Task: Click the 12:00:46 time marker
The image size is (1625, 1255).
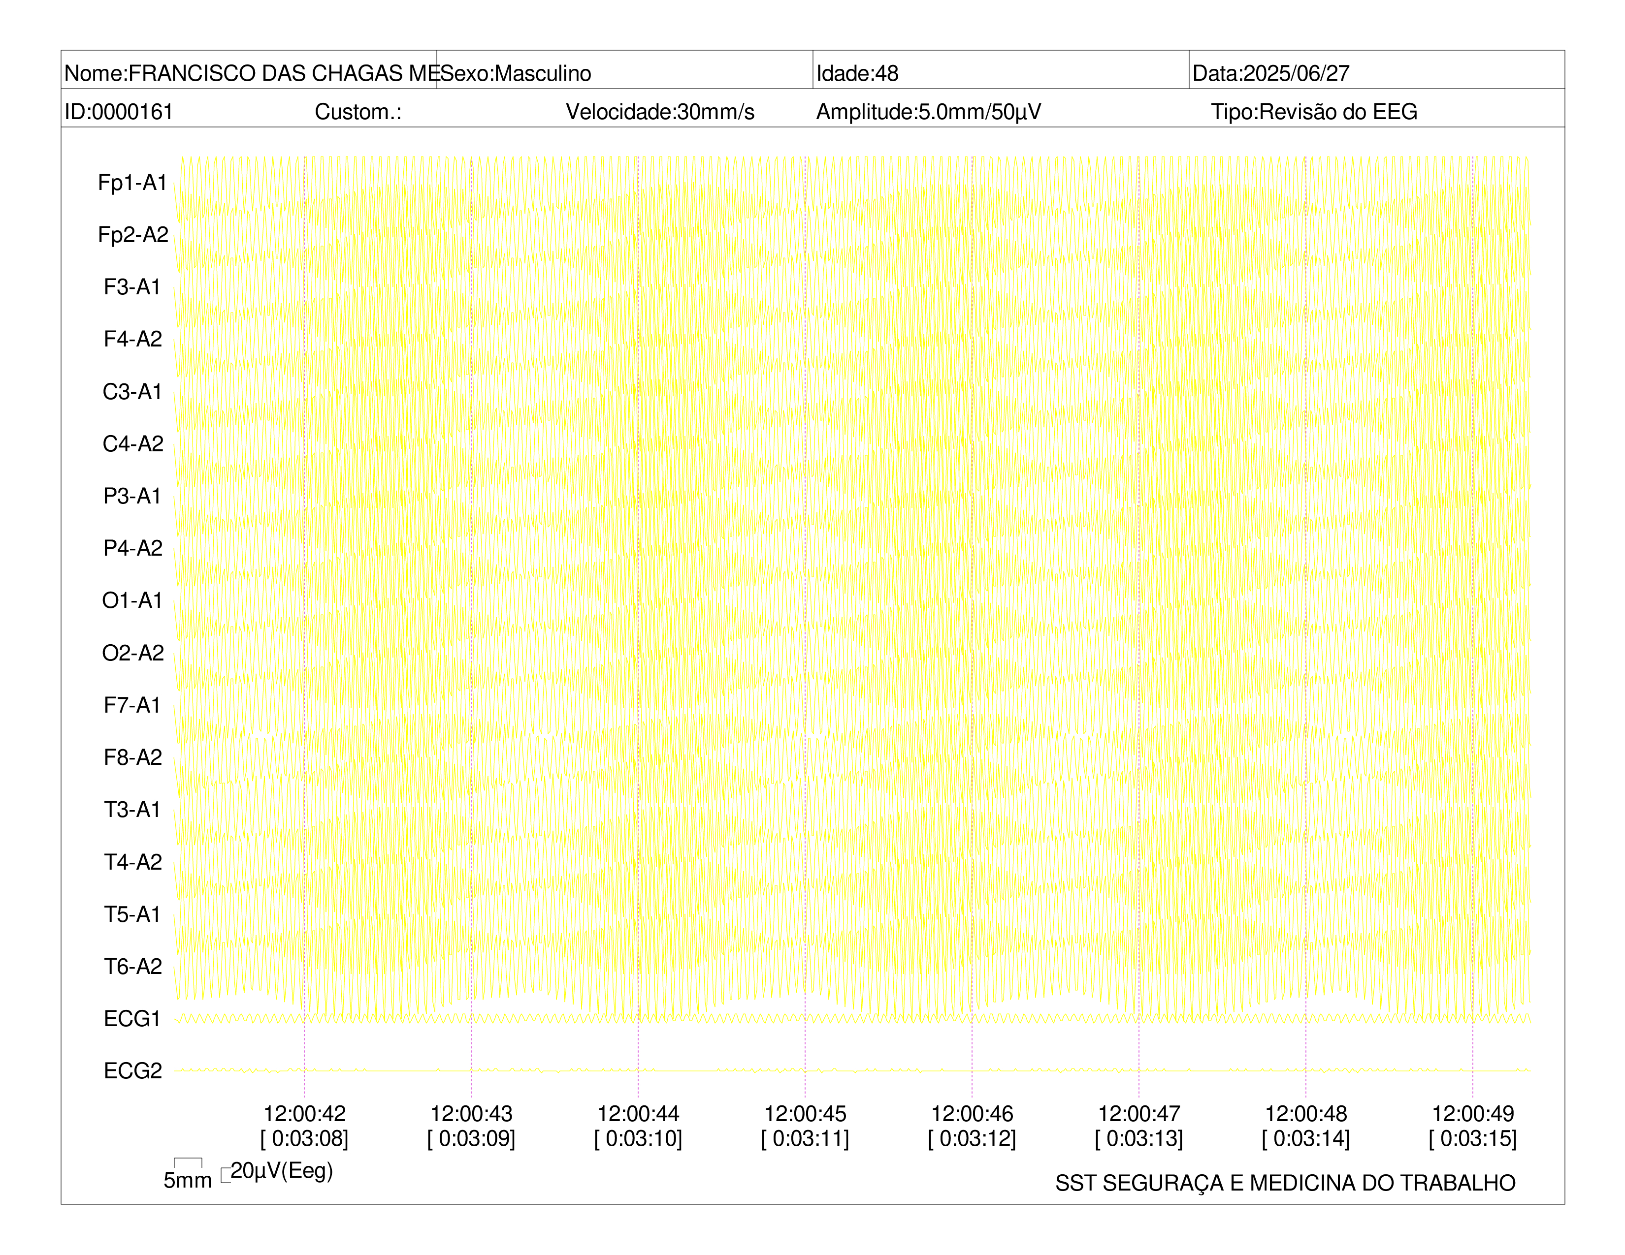Action: (972, 1114)
